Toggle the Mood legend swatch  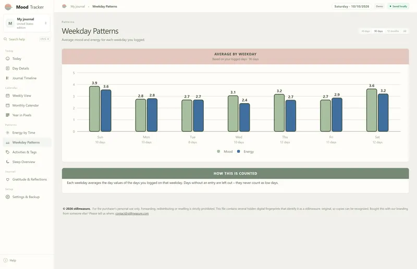click(x=218, y=151)
